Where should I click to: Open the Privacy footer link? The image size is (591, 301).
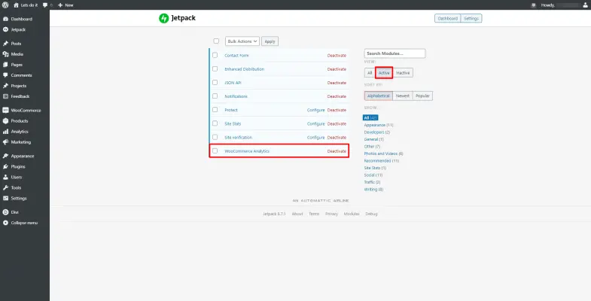pos(332,214)
